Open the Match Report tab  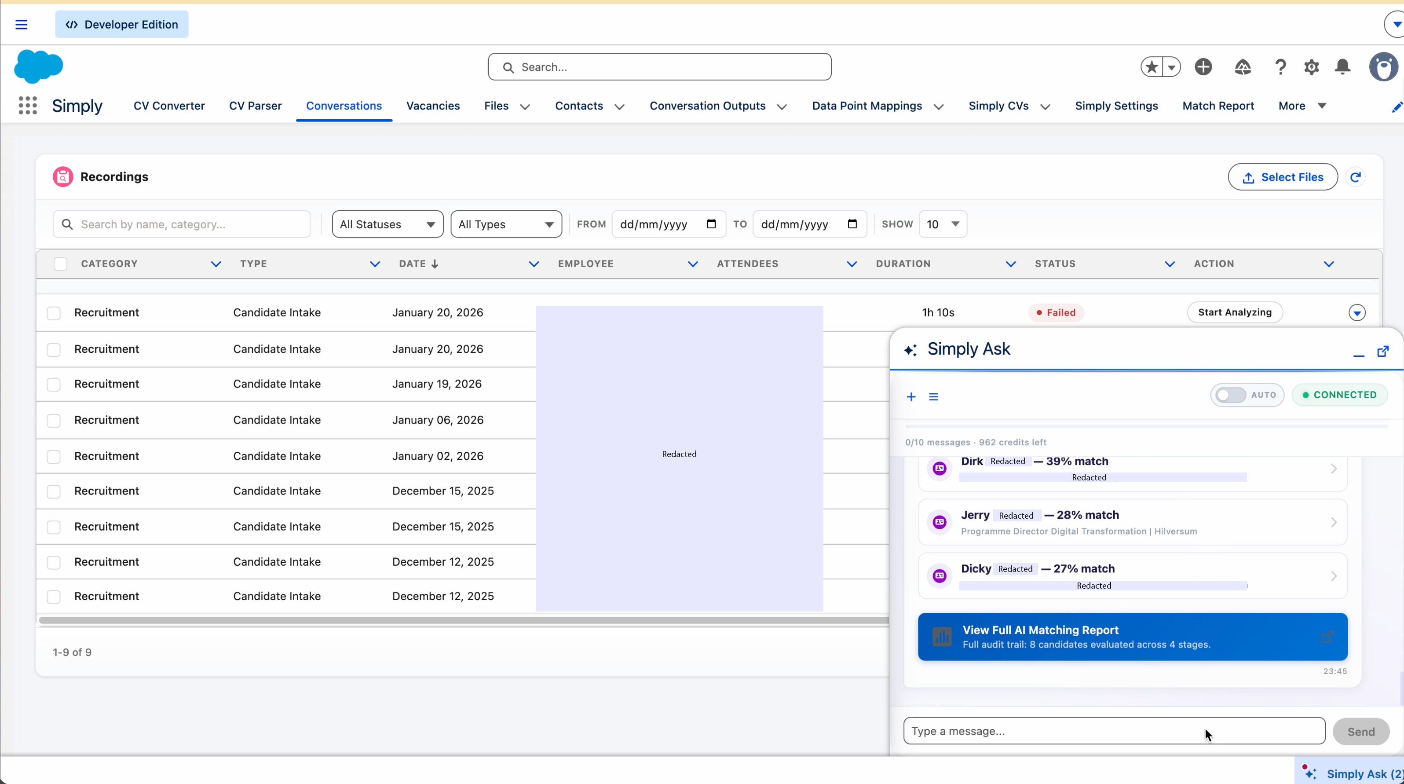click(1218, 106)
